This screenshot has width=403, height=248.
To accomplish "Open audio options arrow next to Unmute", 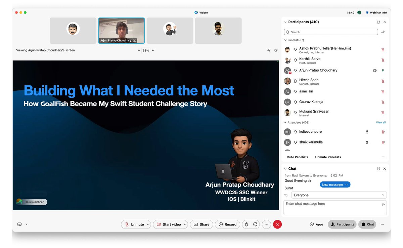I will (x=148, y=224).
